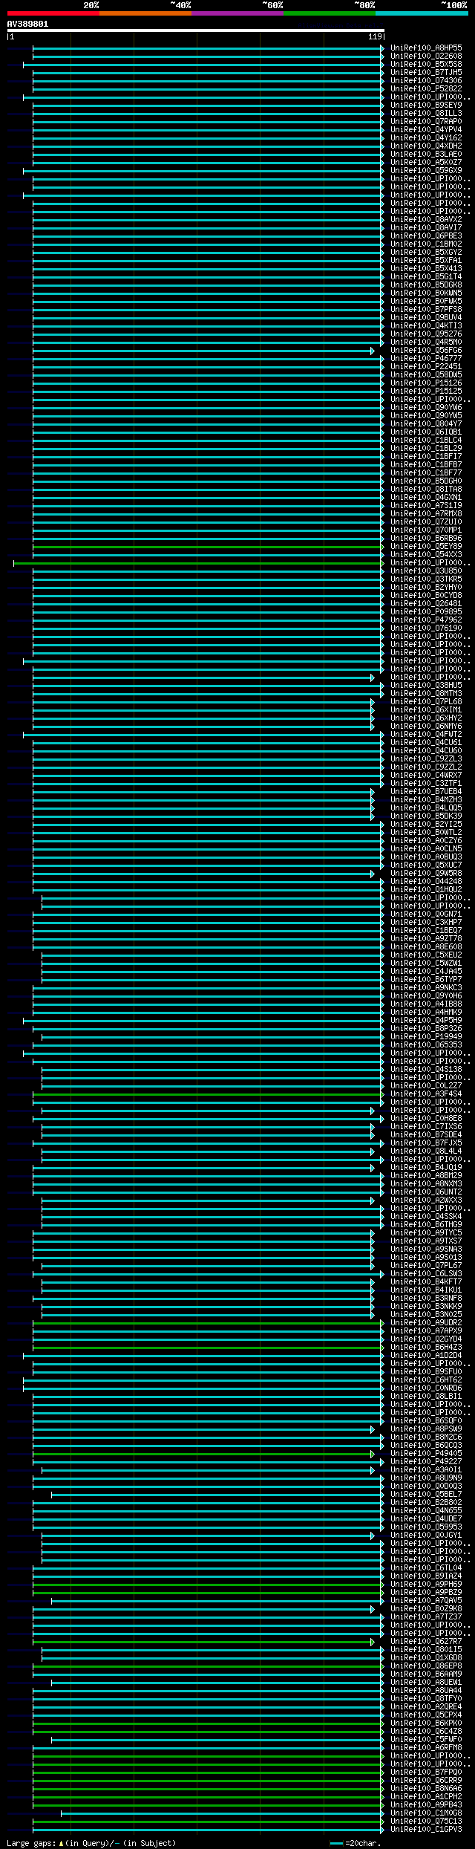Click the red 20% identity legend segment
The width and height of the screenshot is (475, 1849).
tap(53, 13)
